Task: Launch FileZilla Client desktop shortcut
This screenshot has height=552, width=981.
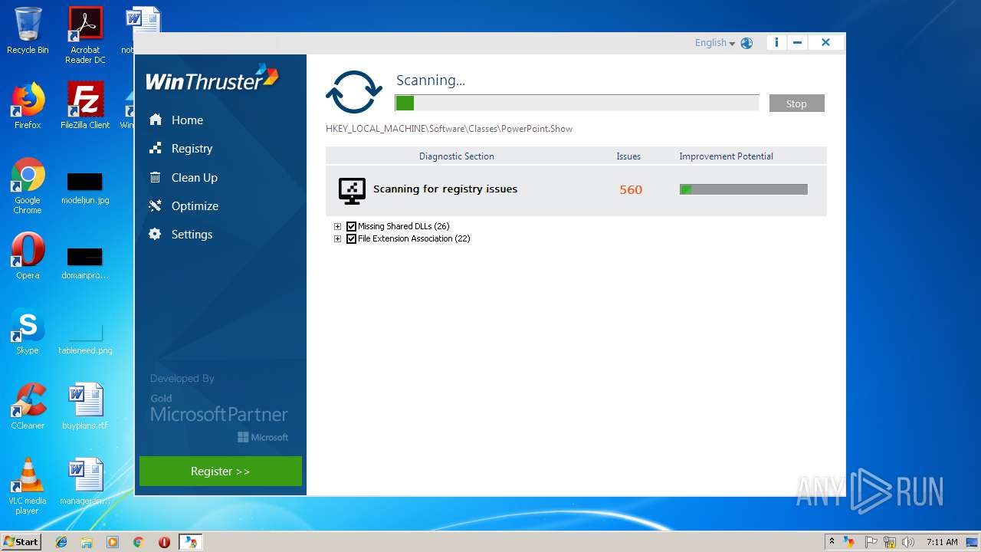Action: click(x=85, y=106)
